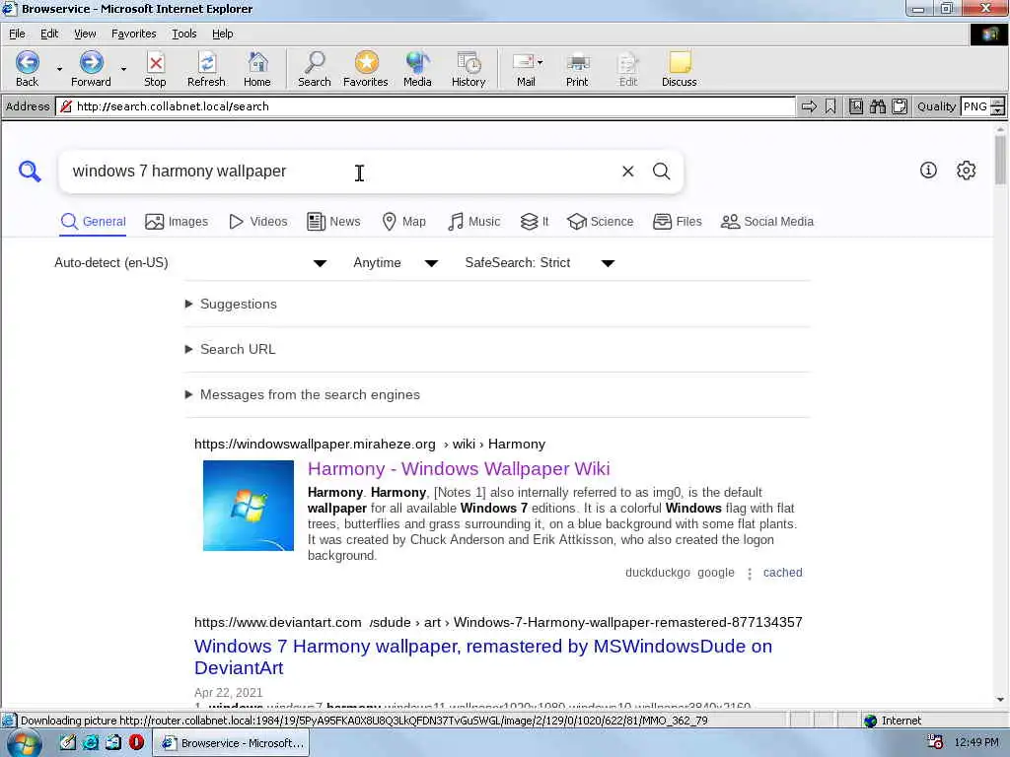
Task: Open the Media toolbar button
Action: (417, 69)
